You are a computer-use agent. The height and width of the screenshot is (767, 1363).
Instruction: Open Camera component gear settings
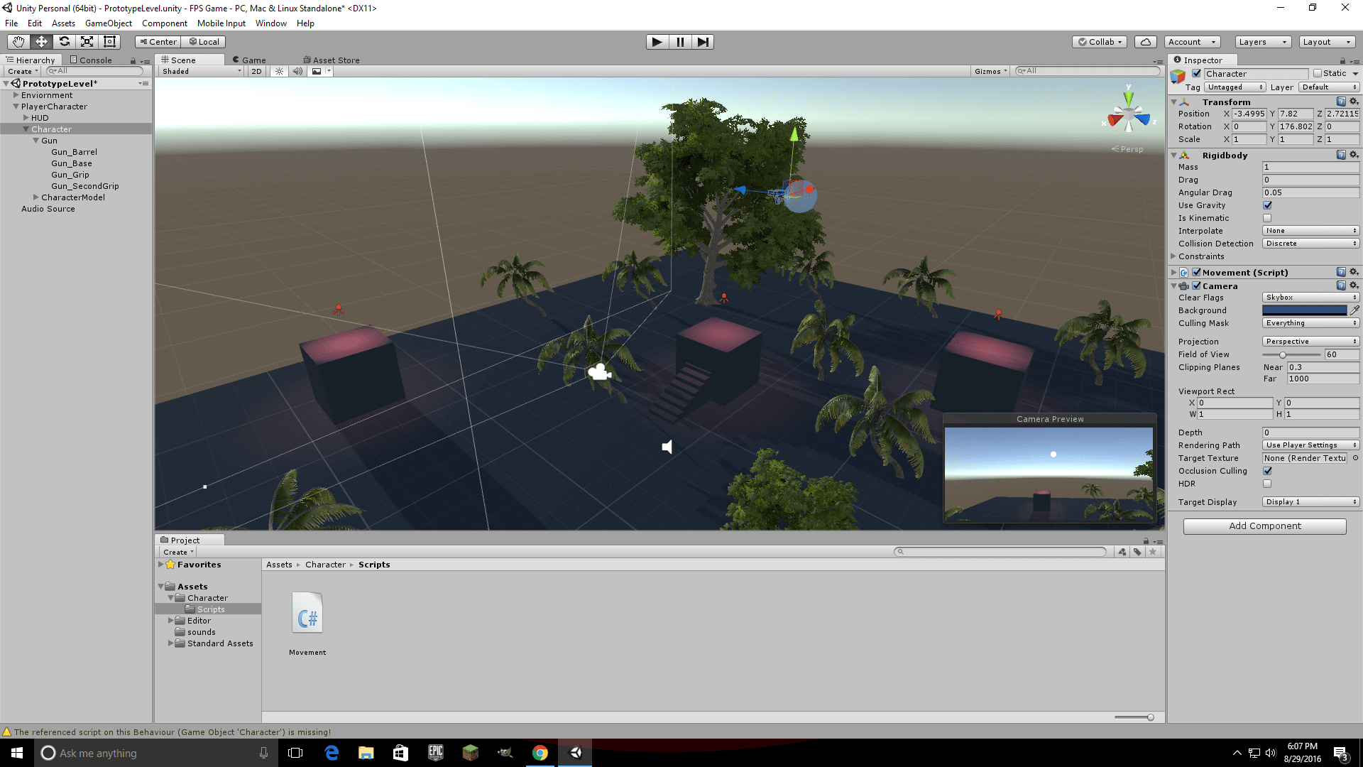click(1354, 285)
